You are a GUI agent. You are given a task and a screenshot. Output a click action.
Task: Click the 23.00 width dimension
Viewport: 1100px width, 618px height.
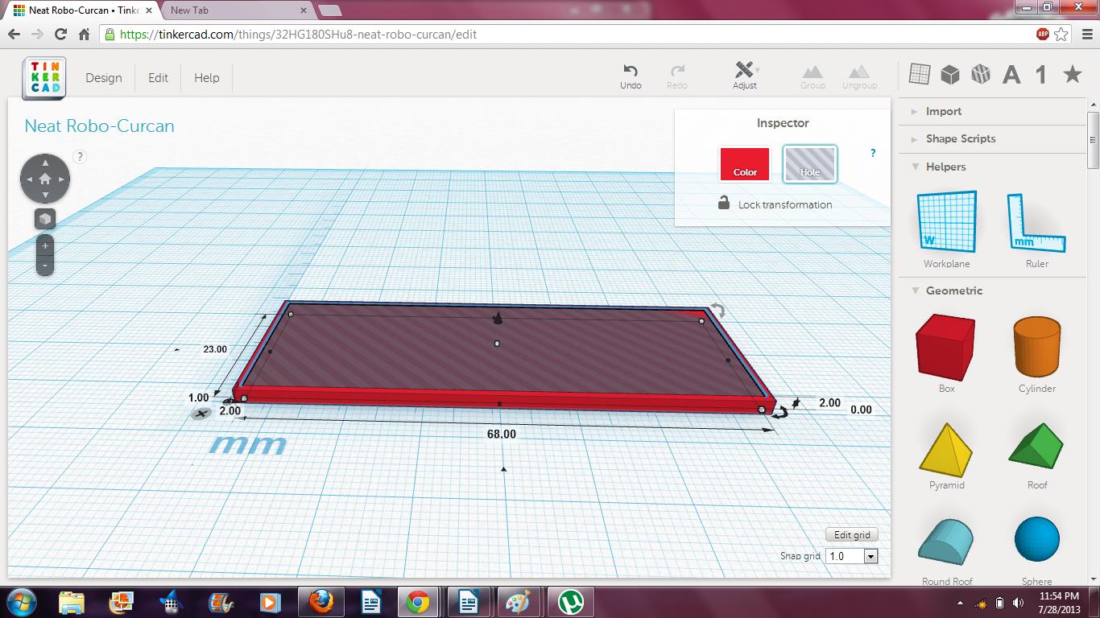tap(215, 349)
